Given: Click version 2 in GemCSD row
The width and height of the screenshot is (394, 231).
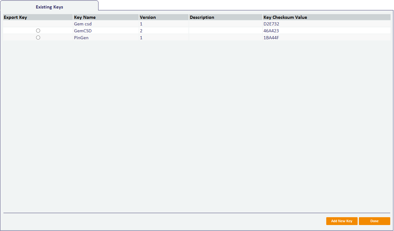Looking at the screenshot, I should (141, 31).
